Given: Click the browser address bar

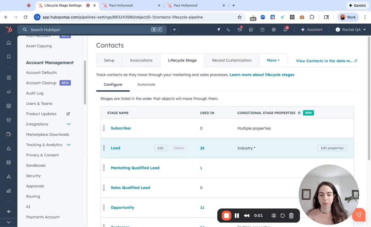Looking at the screenshot, I should click(139, 17).
